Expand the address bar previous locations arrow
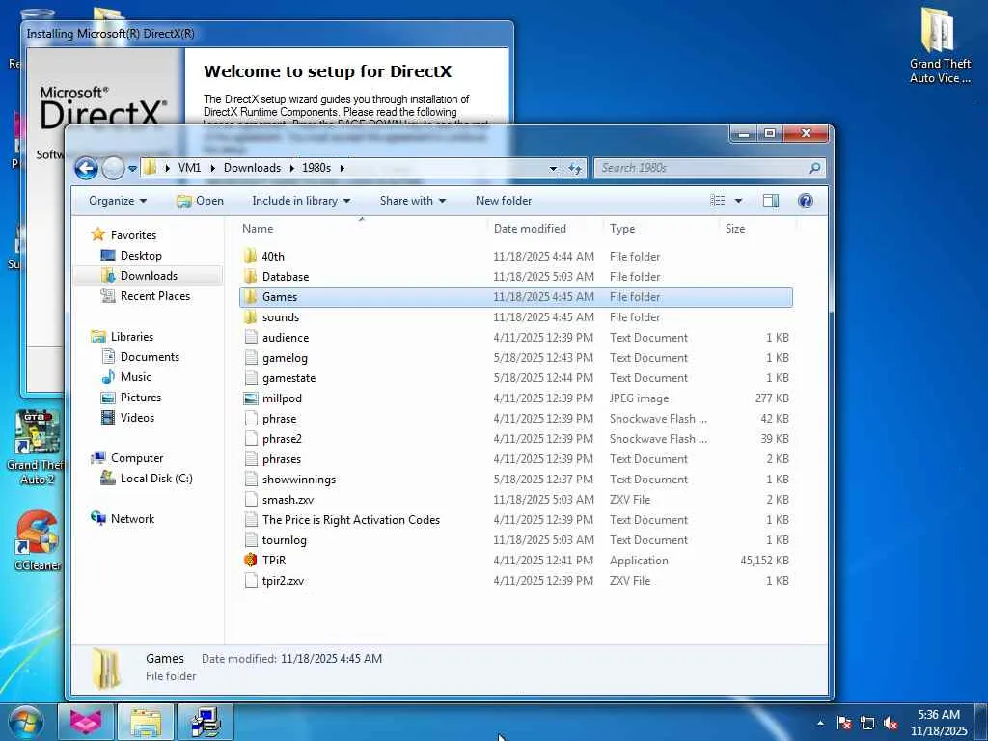Image resolution: width=988 pixels, height=741 pixels. point(553,168)
